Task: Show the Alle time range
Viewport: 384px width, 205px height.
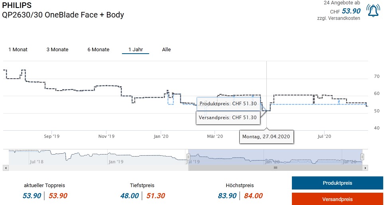Action: (x=166, y=50)
